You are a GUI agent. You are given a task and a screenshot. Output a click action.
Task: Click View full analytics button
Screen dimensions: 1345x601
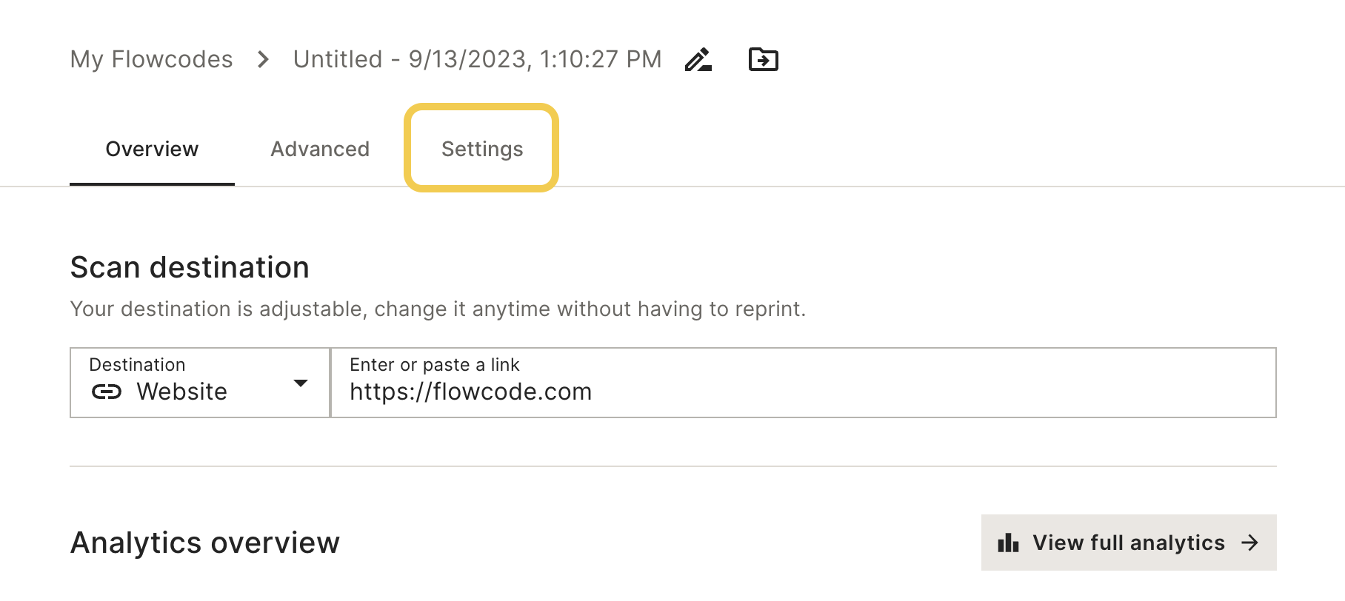[1129, 543]
